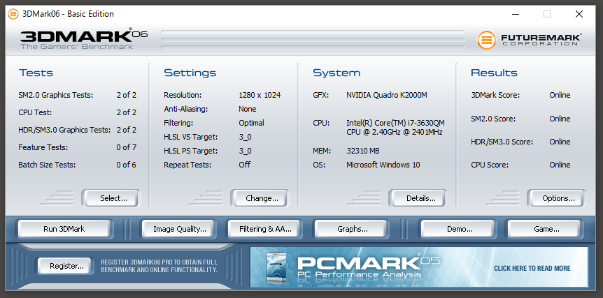Click the 0 of 6 batch tests value
Image resolution: width=603 pixels, height=298 pixels.
pyautogui.click(x=127, y=165)
